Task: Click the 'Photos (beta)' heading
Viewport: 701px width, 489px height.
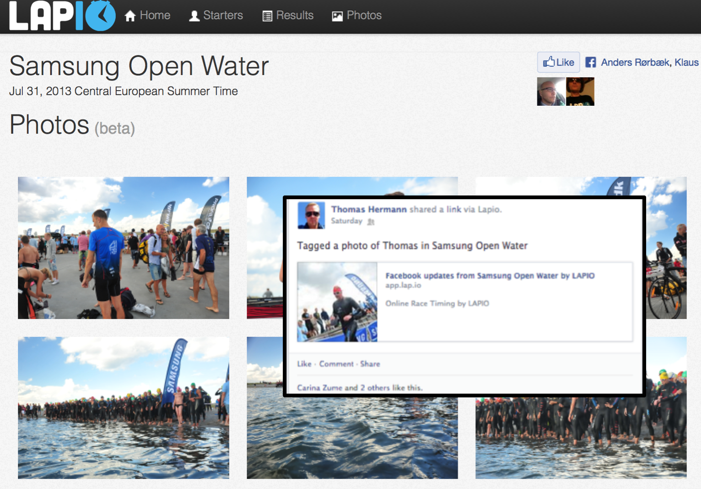Action: [72, 125]
